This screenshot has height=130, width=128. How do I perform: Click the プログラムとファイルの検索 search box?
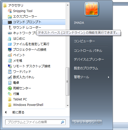(35, 122)
